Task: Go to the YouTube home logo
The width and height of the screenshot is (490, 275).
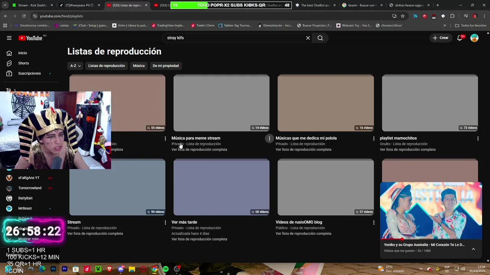Action: pyautogui.click(x=31, y=38)
